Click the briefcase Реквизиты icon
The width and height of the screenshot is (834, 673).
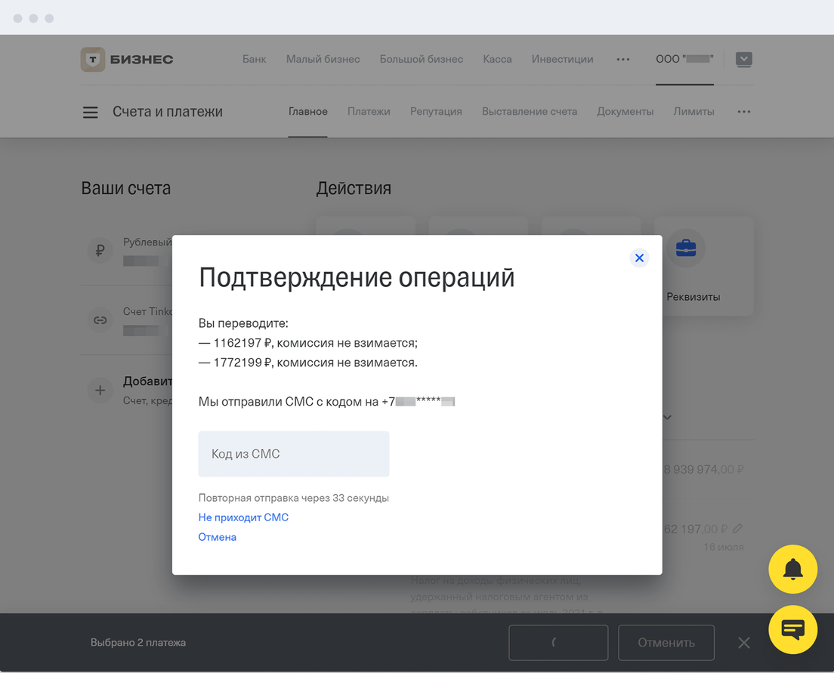[x=686, y=249]
